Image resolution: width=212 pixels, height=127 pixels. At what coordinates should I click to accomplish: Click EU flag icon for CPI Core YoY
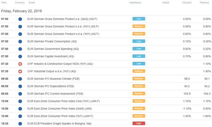tap(20, 101)
